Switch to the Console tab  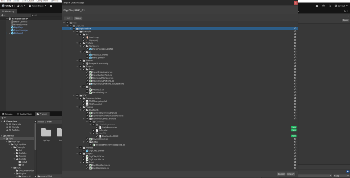point(7,114)
